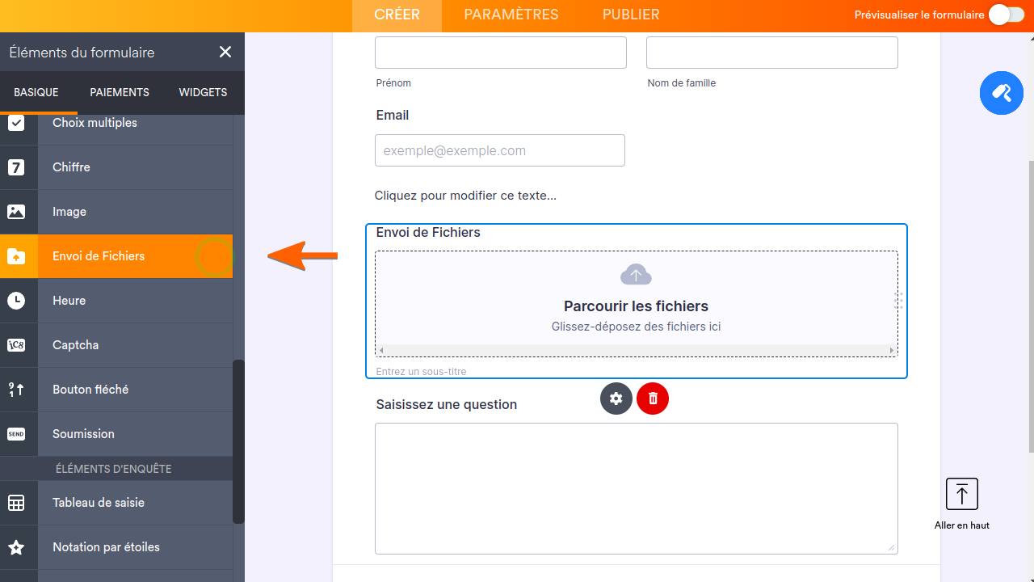Image resolution: width=1034 pixels, height=582 pixels.
Task: Click the Aller en haut arrow icon
Action: pos(962,494)
